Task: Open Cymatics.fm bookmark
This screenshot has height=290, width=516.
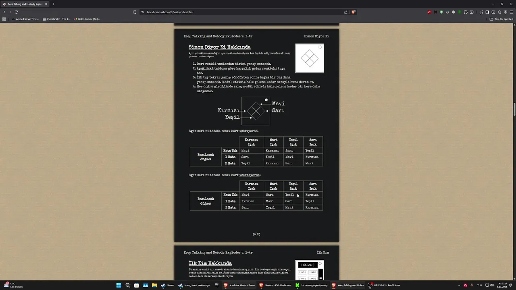Action: [56, 19]
